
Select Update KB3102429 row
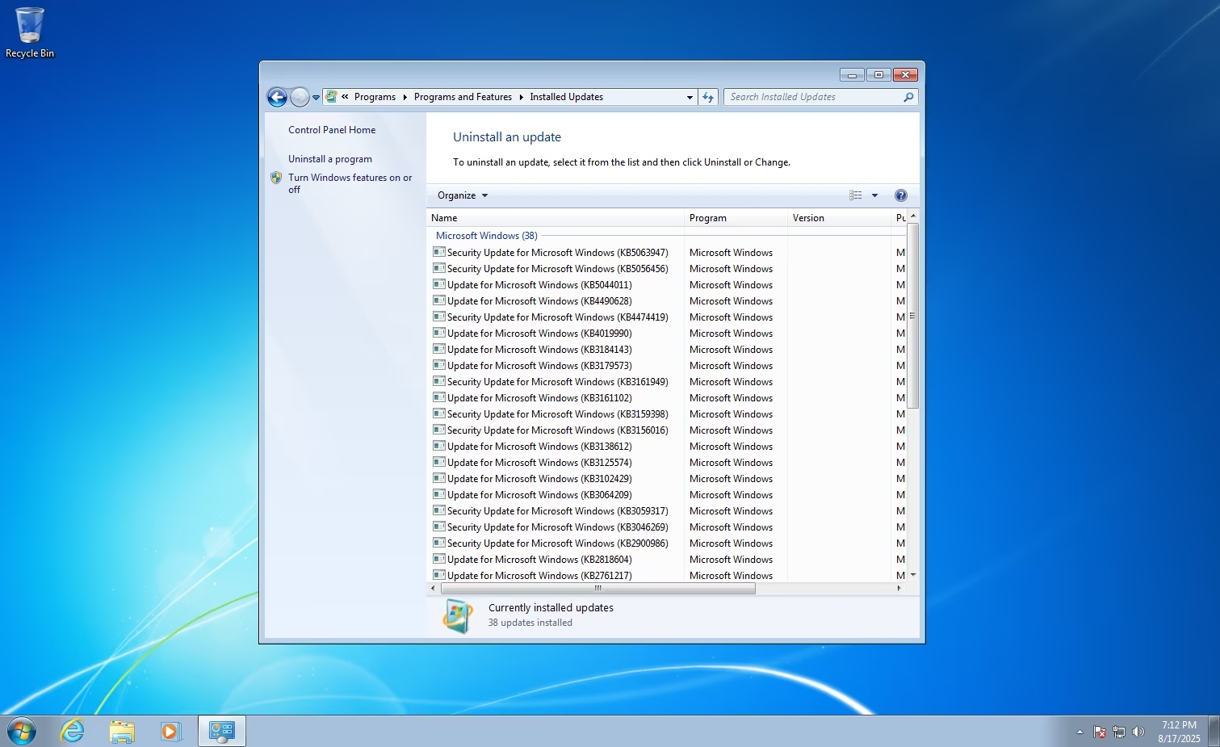tap(667, 479)
